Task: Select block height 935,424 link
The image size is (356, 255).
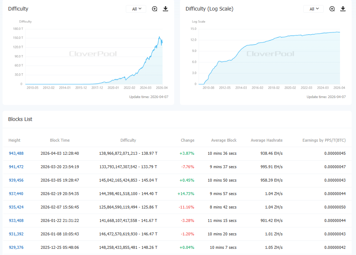Action: click(16, 207)
